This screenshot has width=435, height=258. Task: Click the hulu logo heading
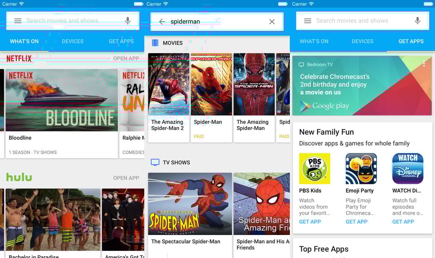point(19,177)
